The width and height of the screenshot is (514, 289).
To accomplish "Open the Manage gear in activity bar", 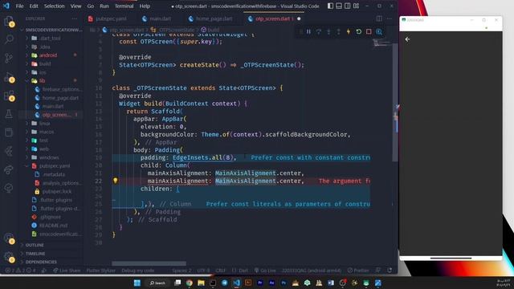I will coord(9,257).
